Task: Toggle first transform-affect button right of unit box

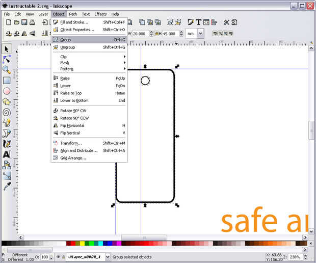Action: click(x=215, y=34)
